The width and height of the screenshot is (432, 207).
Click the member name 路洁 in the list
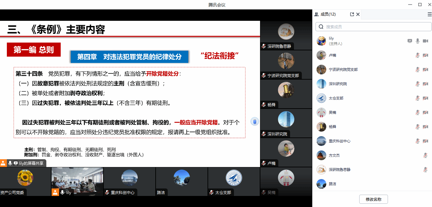click(x=332, y=184)
